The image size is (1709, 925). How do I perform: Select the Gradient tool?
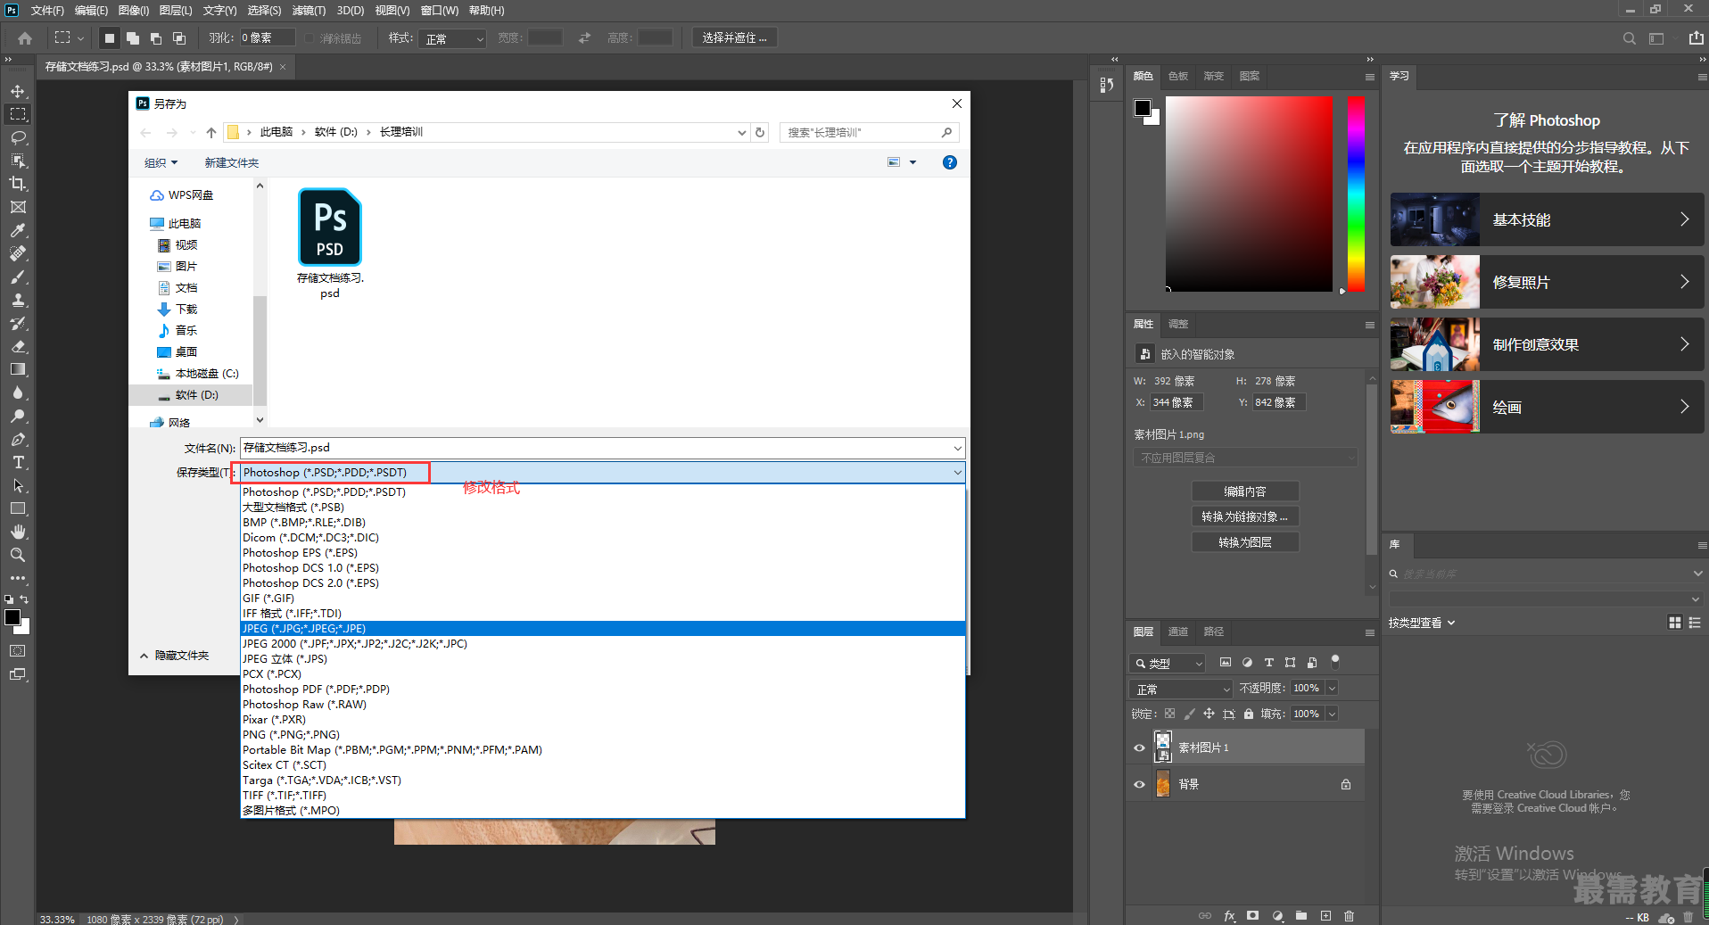click(18, 369)
